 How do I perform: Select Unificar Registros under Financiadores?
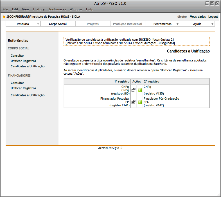[23, 88]
